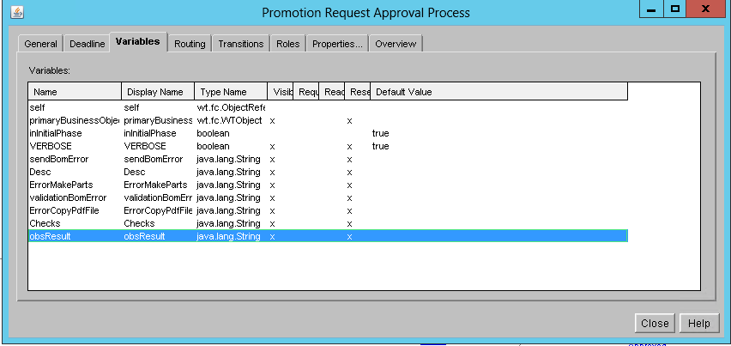Screen dimensions: 731x346
Task: Click the wt.fc.WTObject type of primaryBusinessObject
Action: pos(229,120)
